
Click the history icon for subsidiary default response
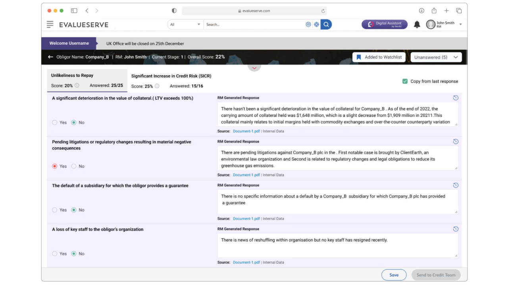[456, 185]
